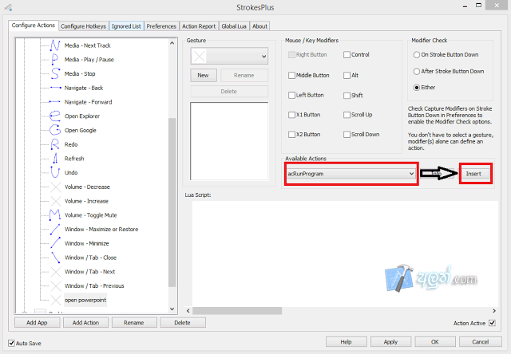This screenshot has height=354, width=511.
Task: Click Lua Script scroll left arrow
Action: pyautogui.click(x=188, y=311)
